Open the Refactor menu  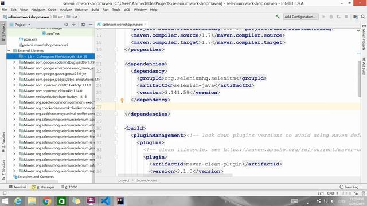(x=81, y=10)
